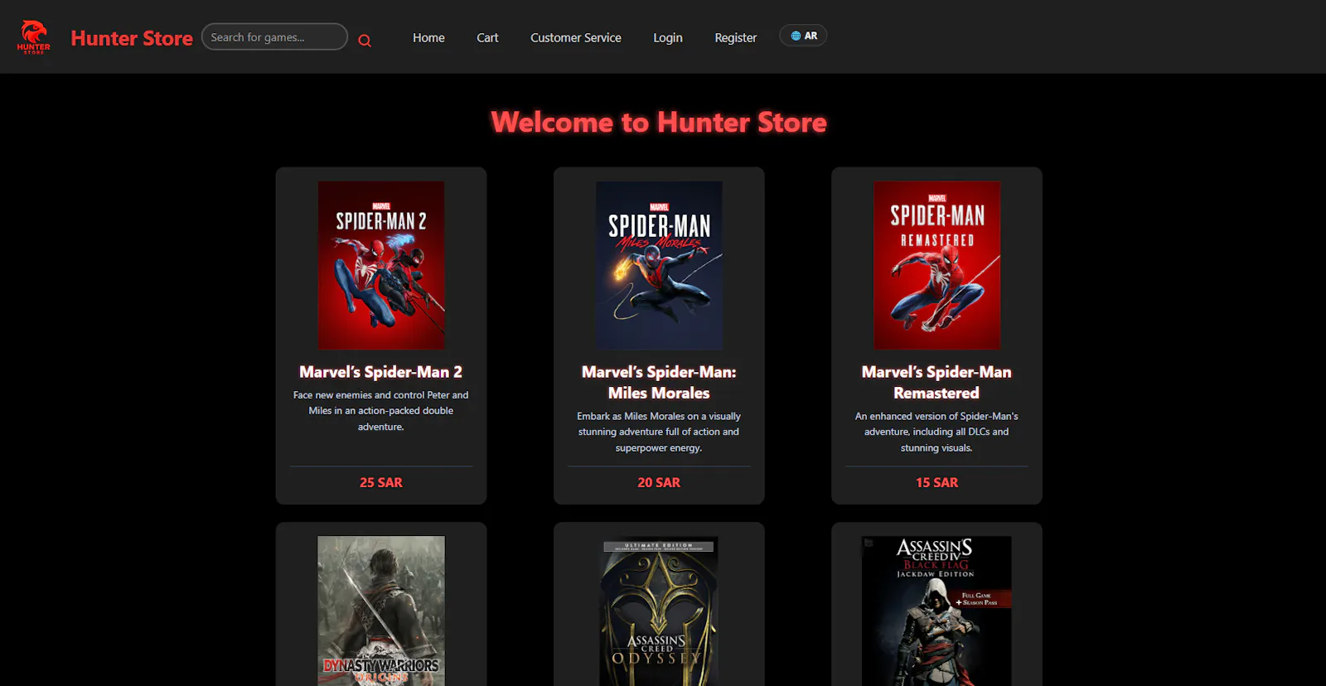The height and width of the screenshot is (686, 1326).
Task: Open the Assassin's Creed Black Flag cover
Action: tap(936, 611)
